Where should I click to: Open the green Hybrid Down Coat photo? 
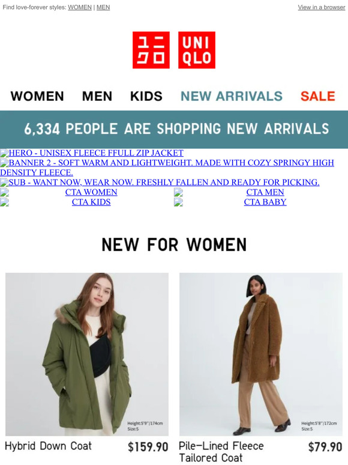[x=87, y=354]
